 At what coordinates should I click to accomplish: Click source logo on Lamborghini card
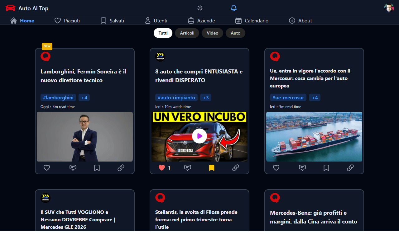click(46, 57)
